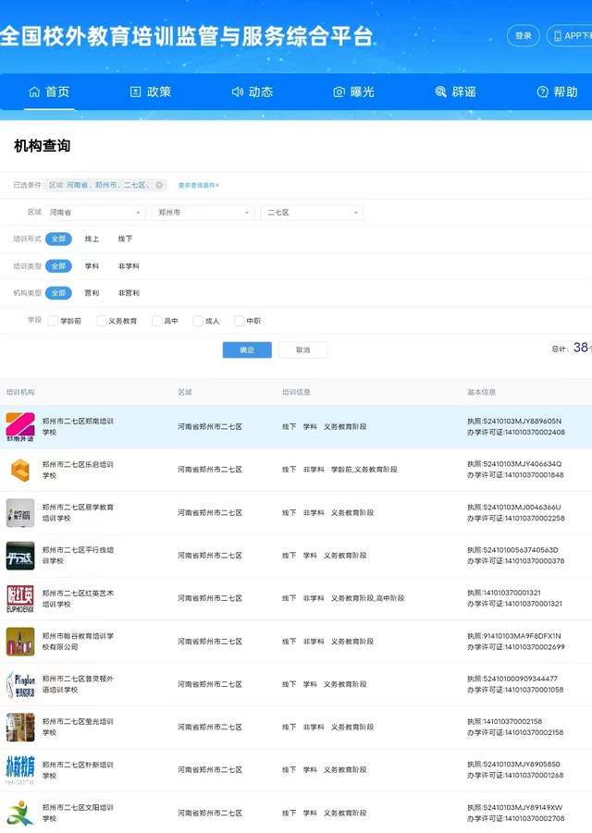Click 办学许可证 141010370002699 text
The image size is (592, 833).
[516, 647]
